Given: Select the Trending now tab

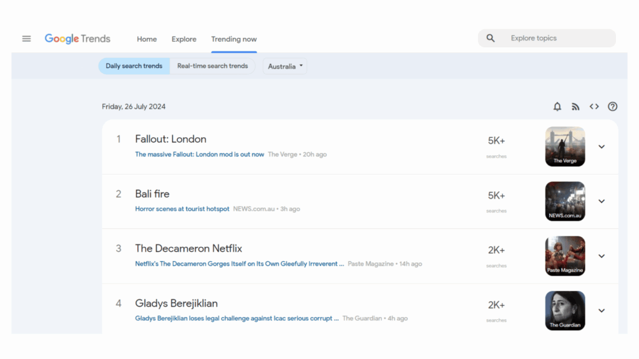Looking at the screenshot, I should [234, 39].
